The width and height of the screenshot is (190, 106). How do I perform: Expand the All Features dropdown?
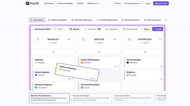point(94,4)
